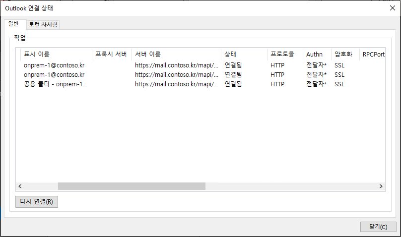Click the 닫기(C) button
401x237 pixels.
click(x=378, y=227)
